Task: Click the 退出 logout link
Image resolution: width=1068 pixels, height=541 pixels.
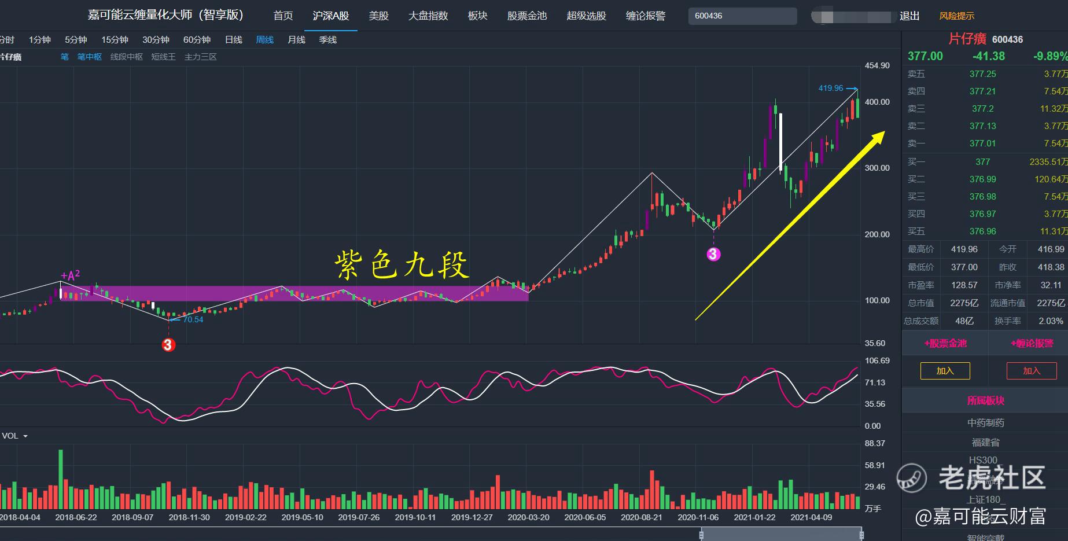Action: click(x=909, y=16)
